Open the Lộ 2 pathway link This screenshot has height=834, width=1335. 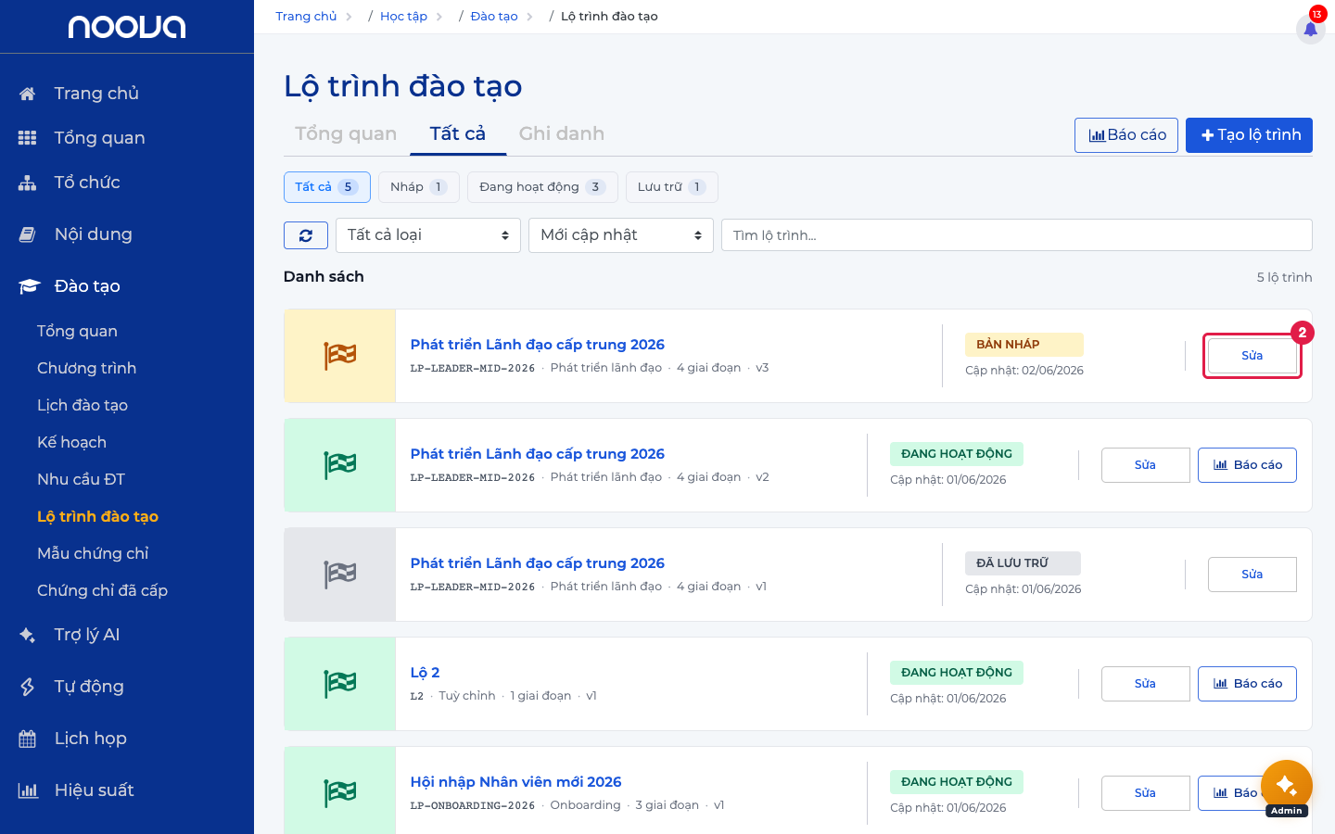point(426,673)
